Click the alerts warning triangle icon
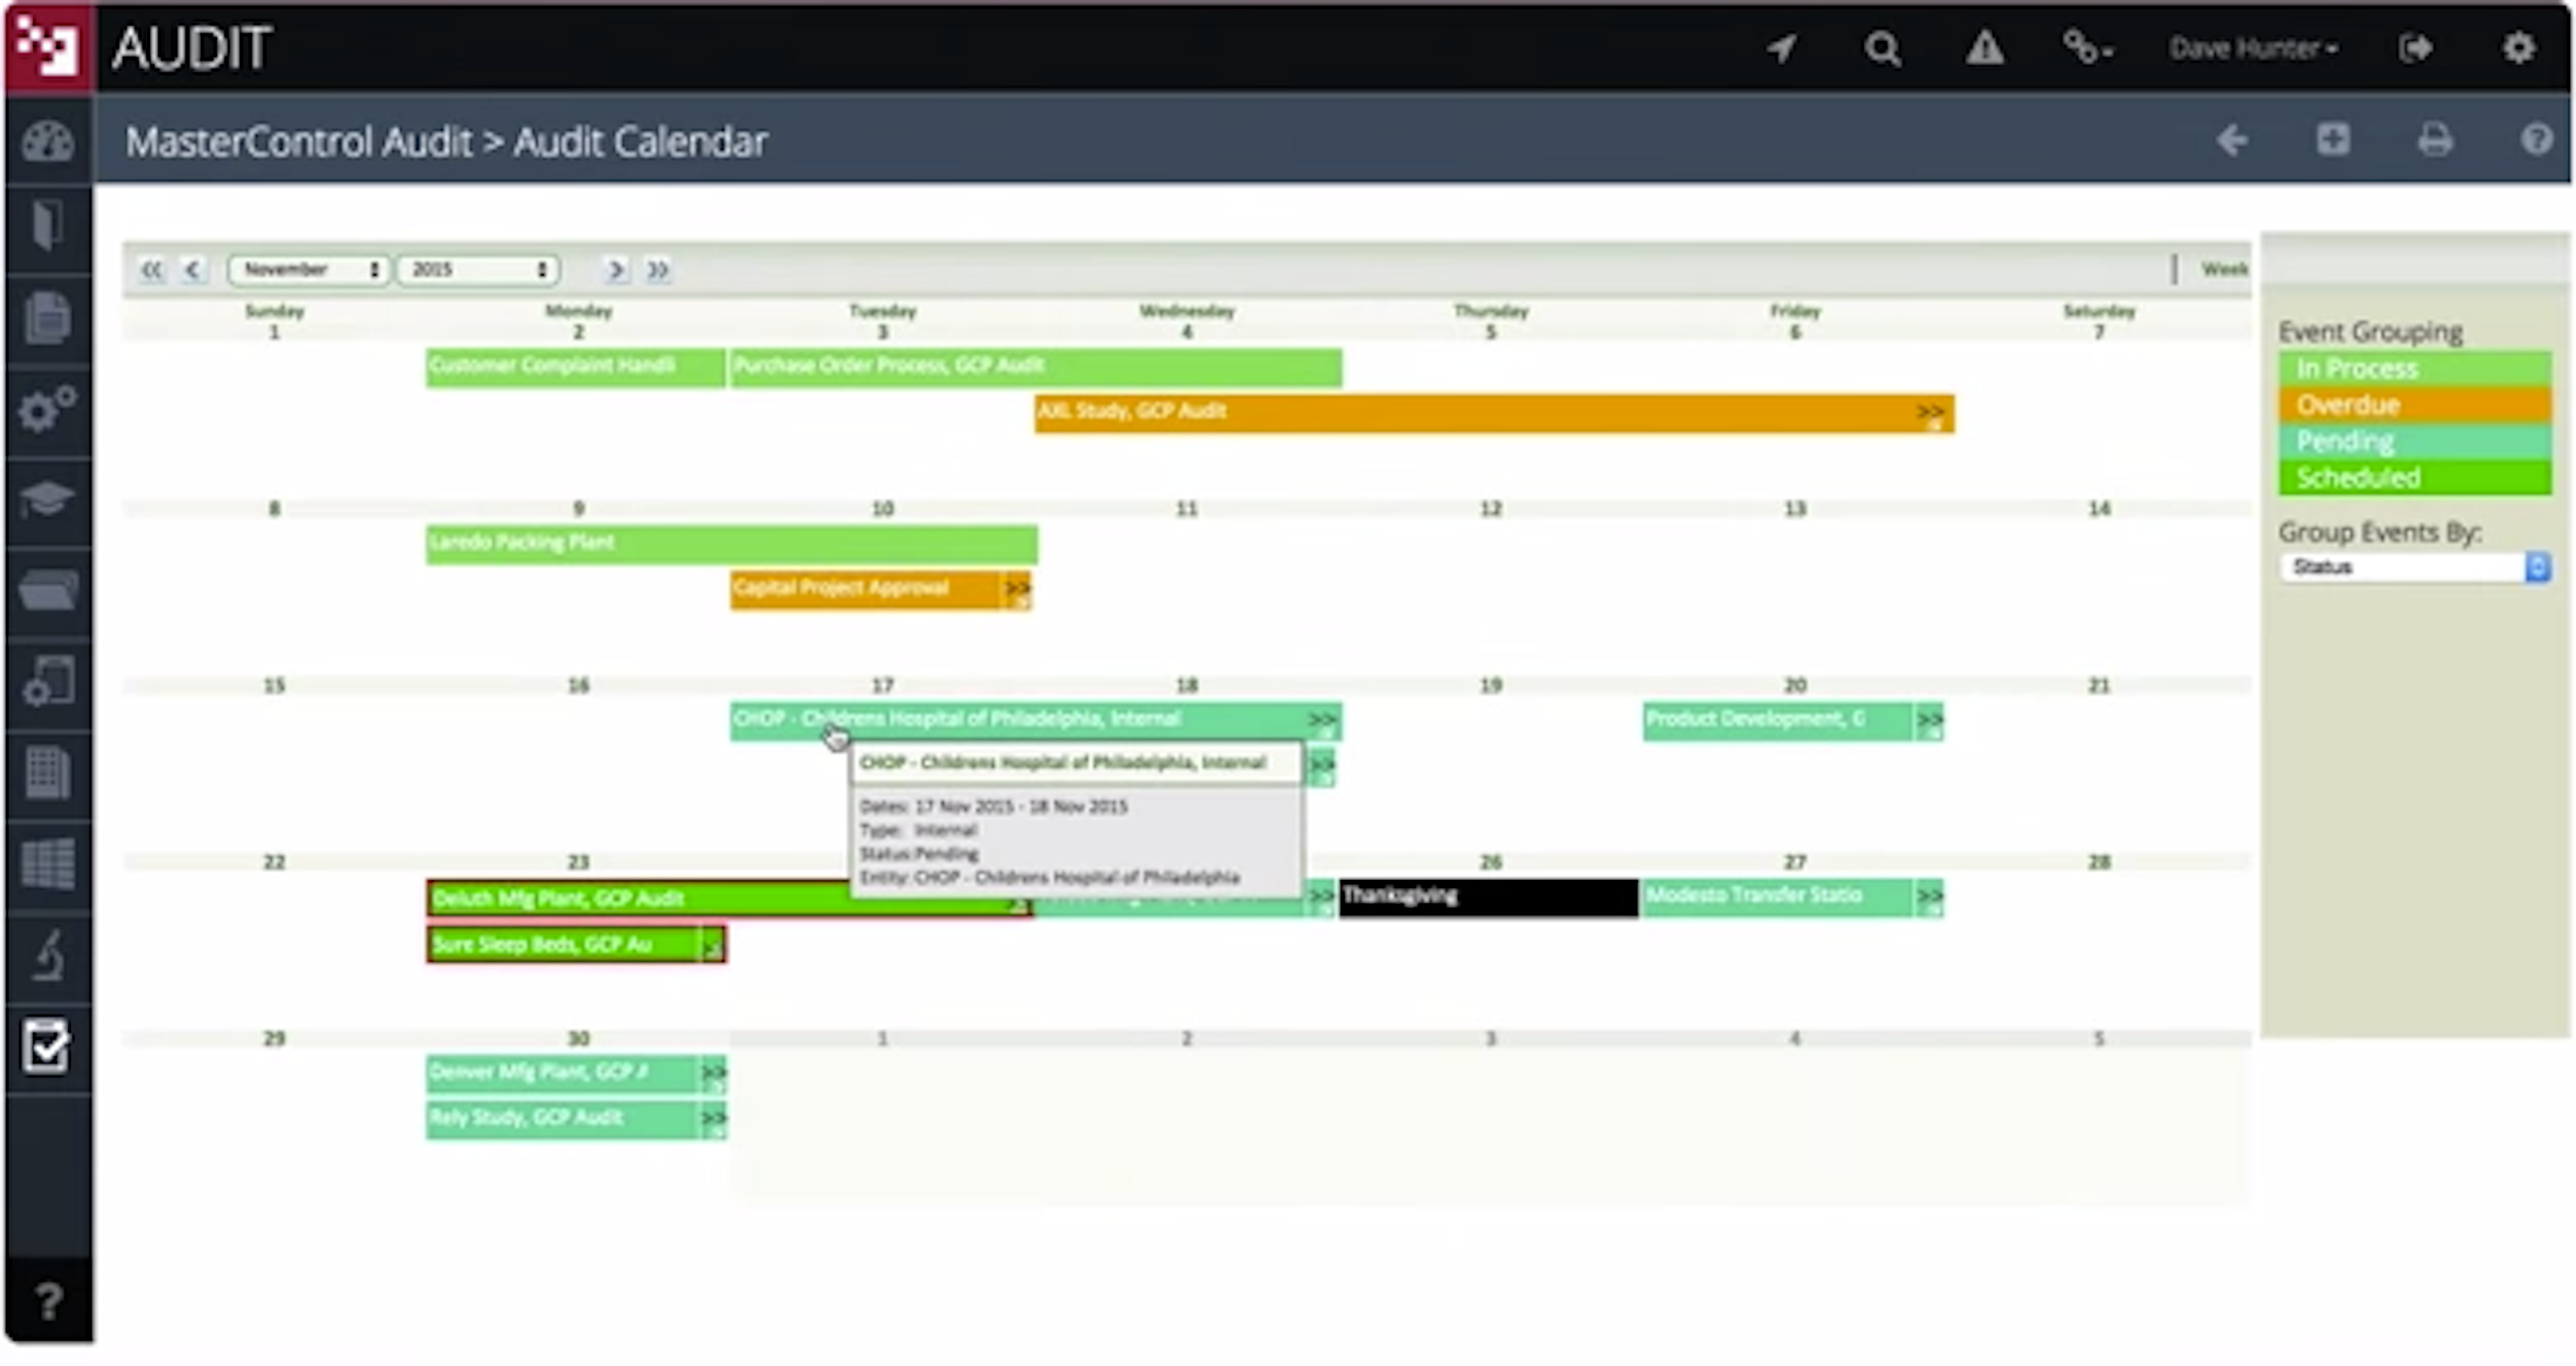 (1984, 47)
